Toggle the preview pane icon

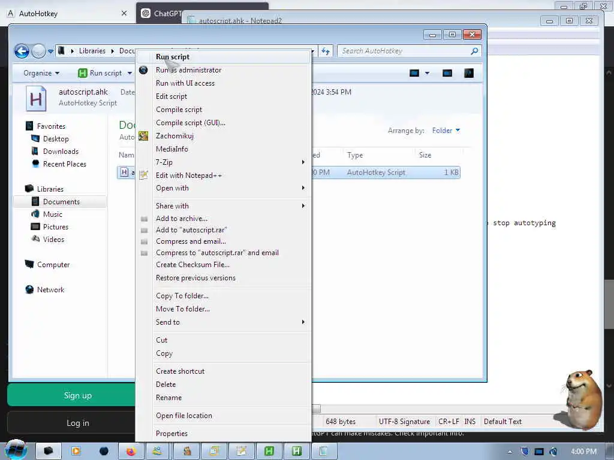(x=447, y=73)
